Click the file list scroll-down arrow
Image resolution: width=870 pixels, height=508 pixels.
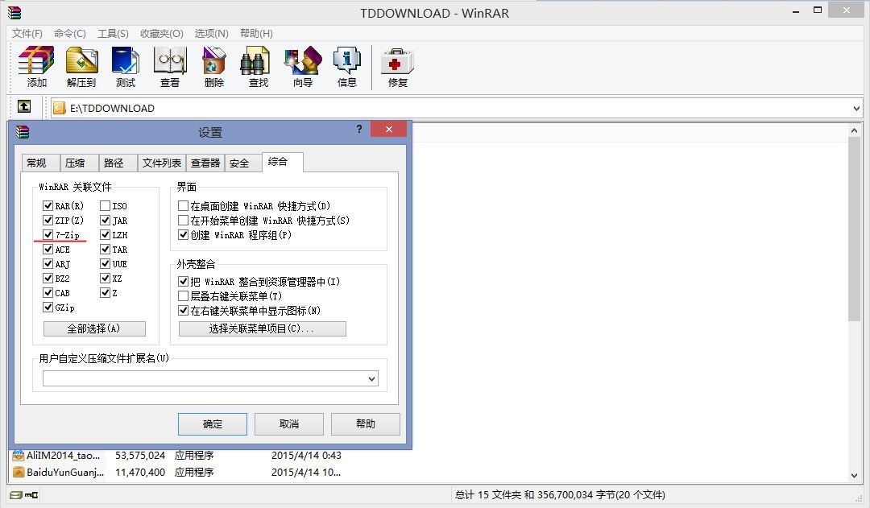[854, 475]
